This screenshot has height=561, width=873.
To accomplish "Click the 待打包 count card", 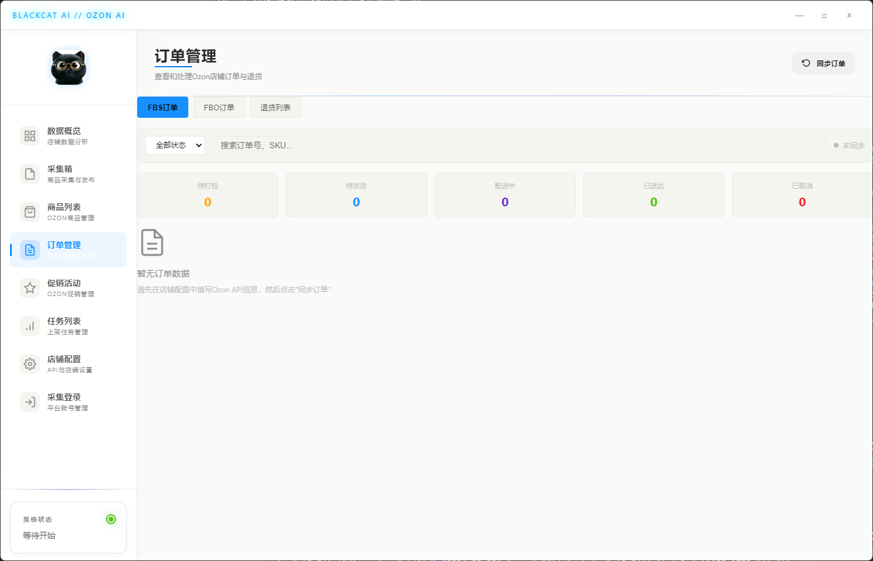I will [x=208, y=195].
